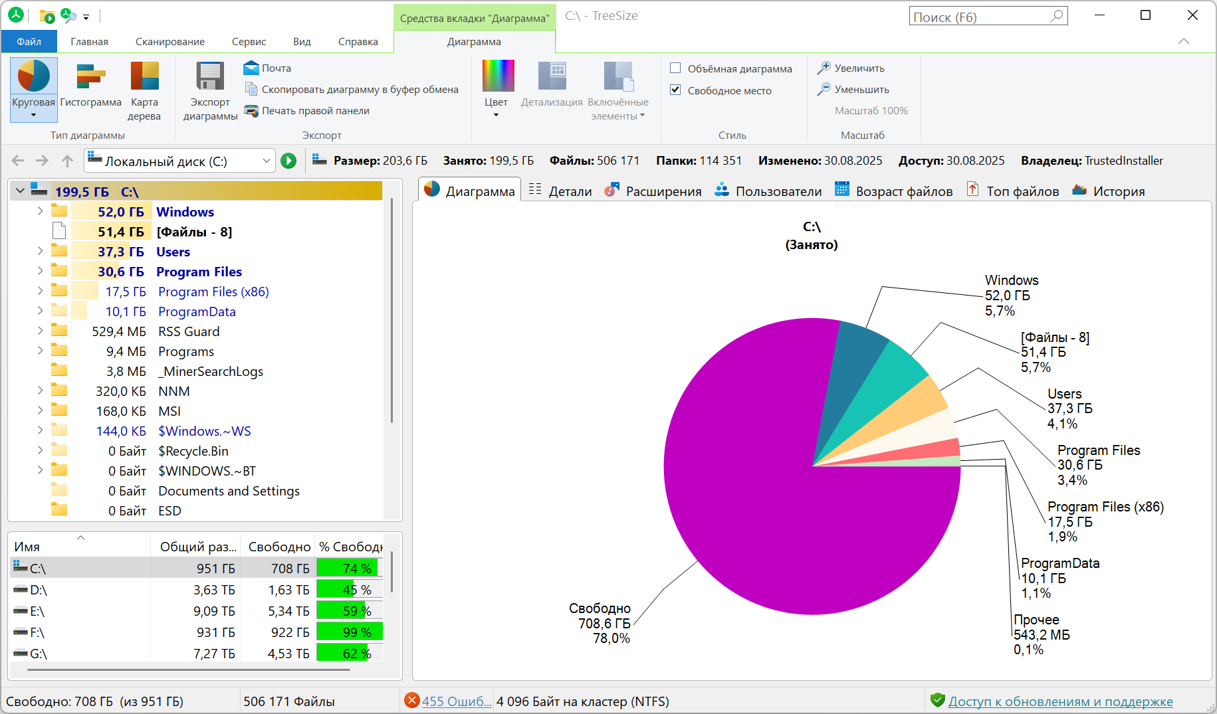Click the D:\ 45 % free bar
1217x714 pixels.
coord(349,589)
